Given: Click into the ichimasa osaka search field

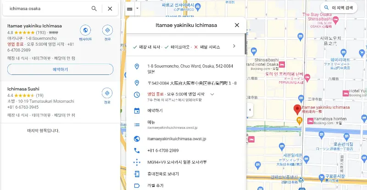Looking at the screenshot, I should coord(48,9).
